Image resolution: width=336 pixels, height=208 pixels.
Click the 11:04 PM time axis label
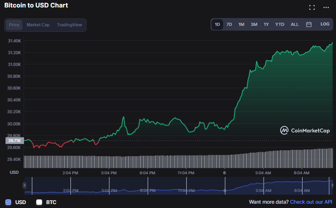186,173
